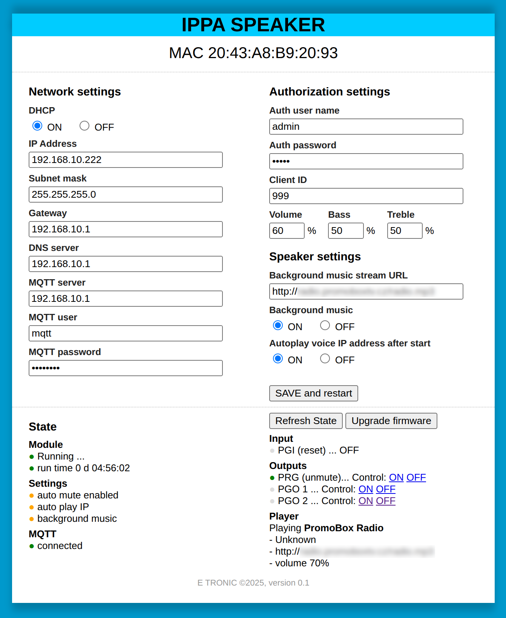Select DHCP ON radio button

37,126
